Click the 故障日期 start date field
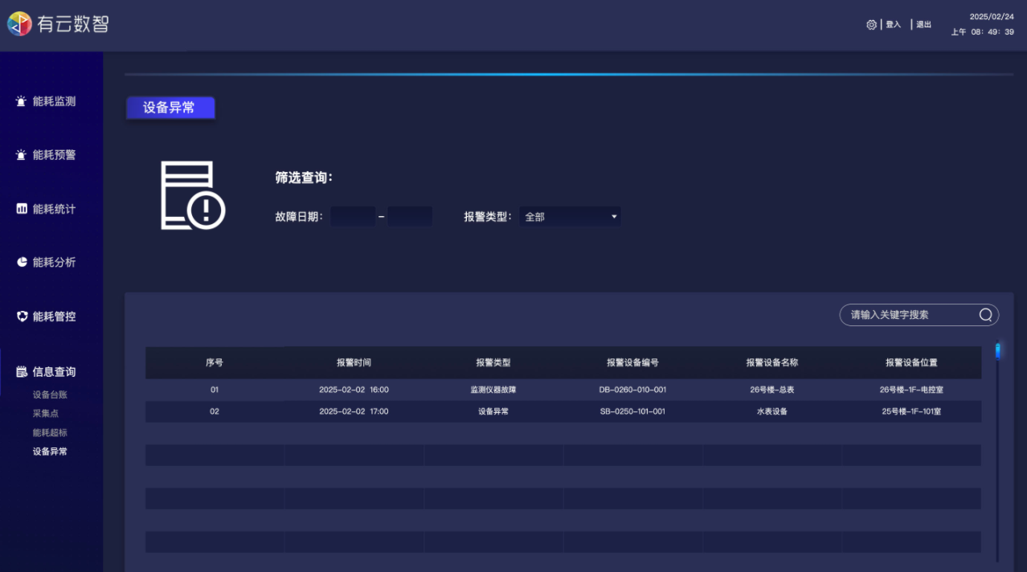The width and height of the screenshot is (1027, 572). click(x=353, y=216)
